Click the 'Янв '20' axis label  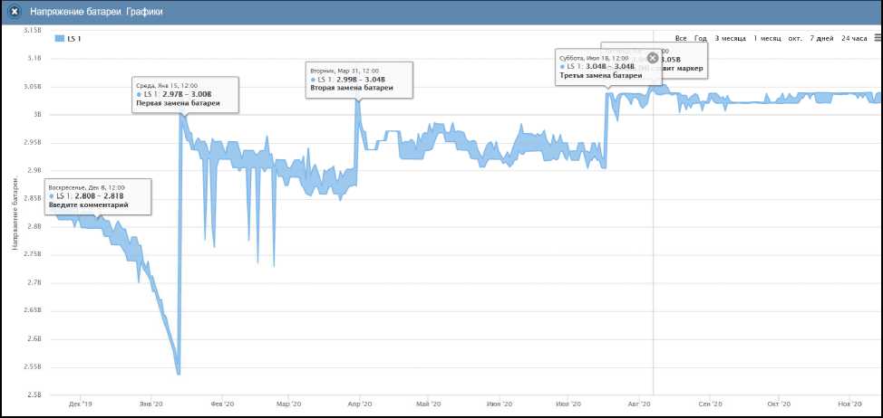tap(150, 404)
